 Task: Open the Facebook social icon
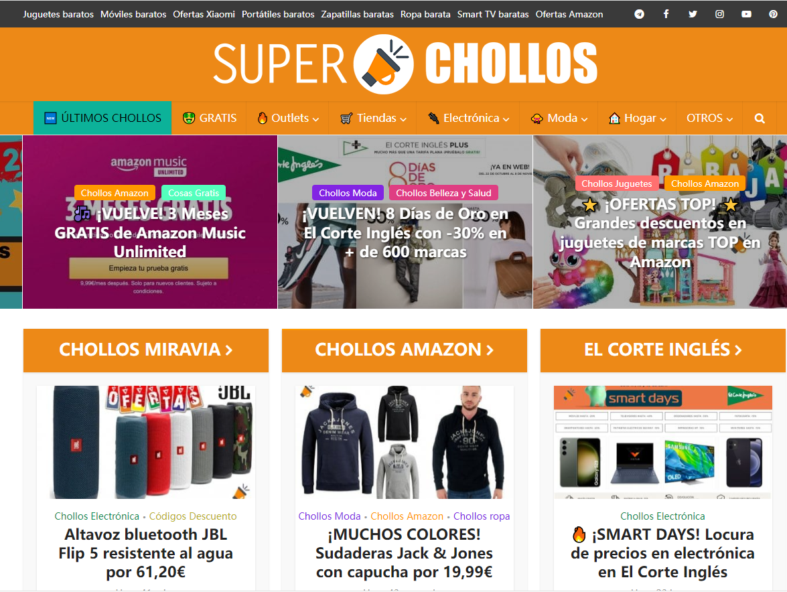pyautogui.click(x=666, y=14)
